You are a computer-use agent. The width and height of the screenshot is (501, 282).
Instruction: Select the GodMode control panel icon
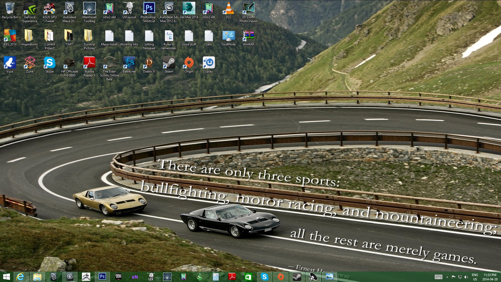(x=229, y=38)
